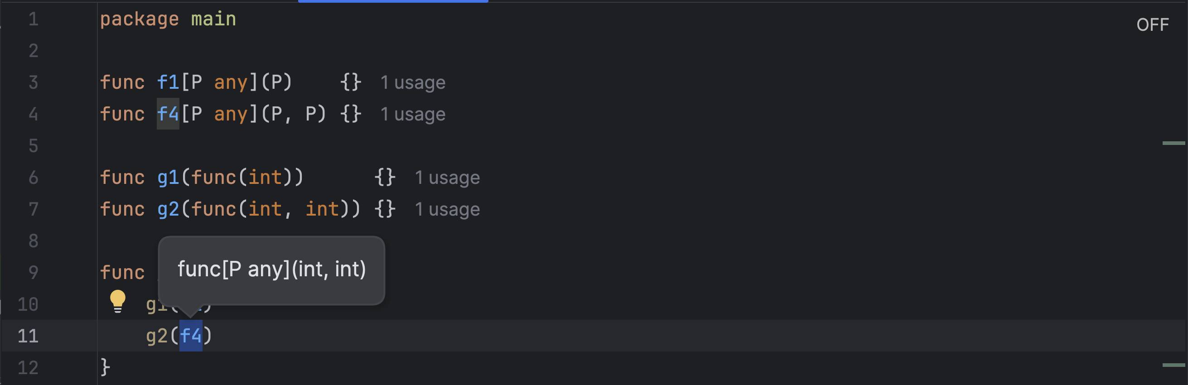Click the yellow lightbulb quick-fix icon
Image resolution: width=1188 pixels, height=385 pixels.
tap(118, 302)
